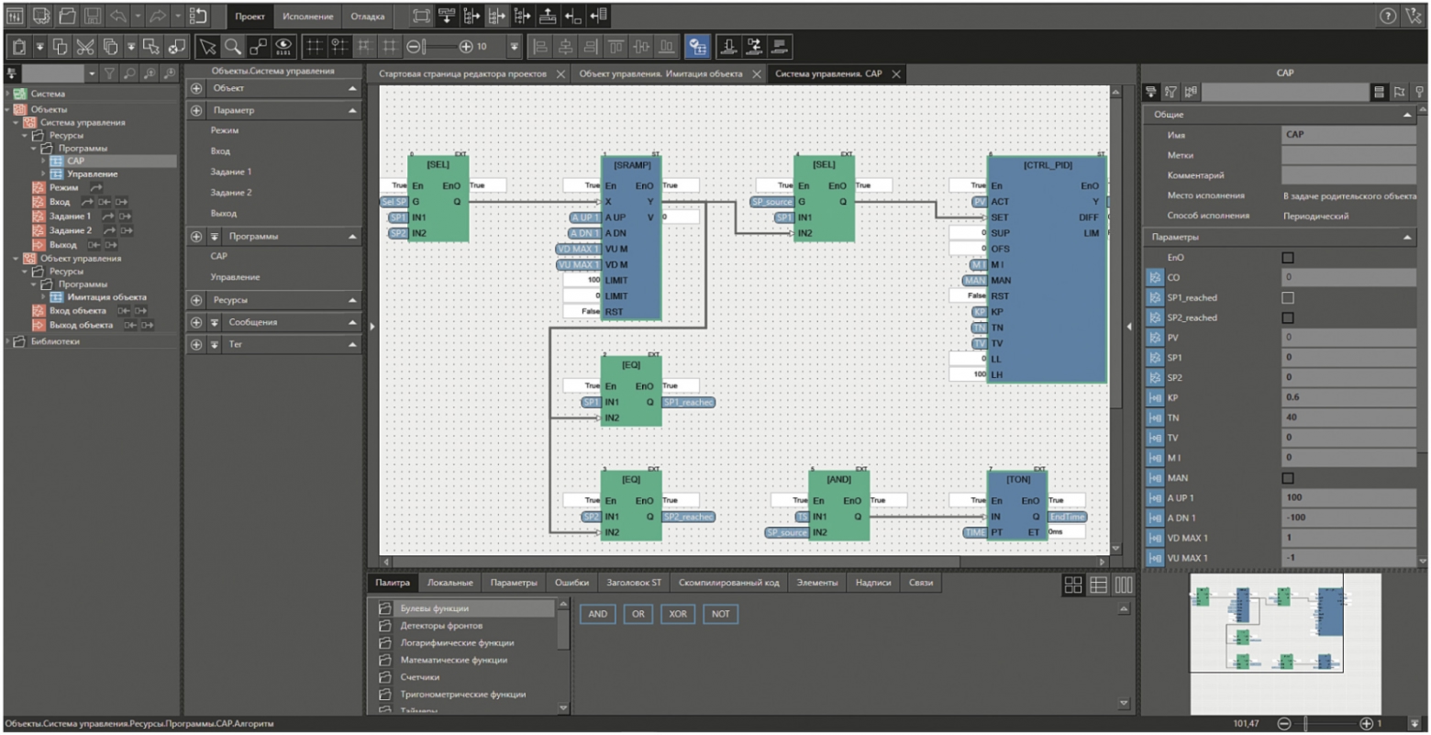This screenshot has height=735, width=1431.
Task: Toggle the eye value display icon
Action: point(284,46)
